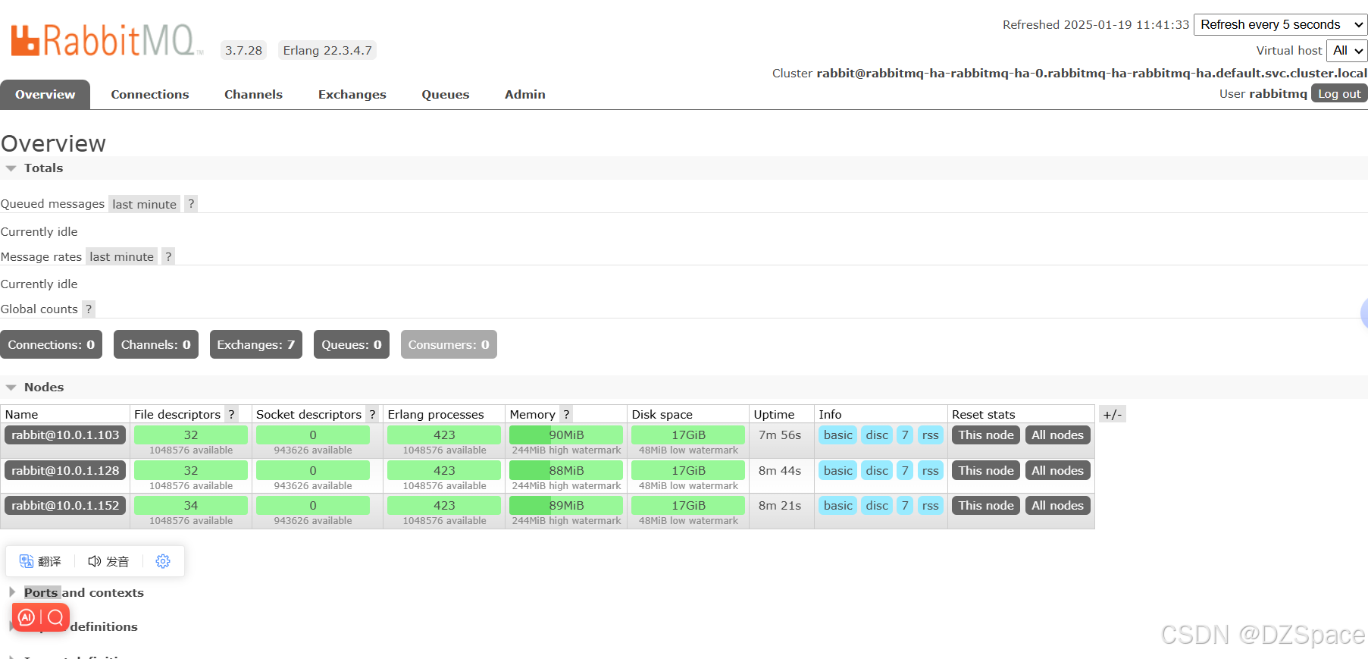Click the translate icon in floating toolbar

(27, 561)
